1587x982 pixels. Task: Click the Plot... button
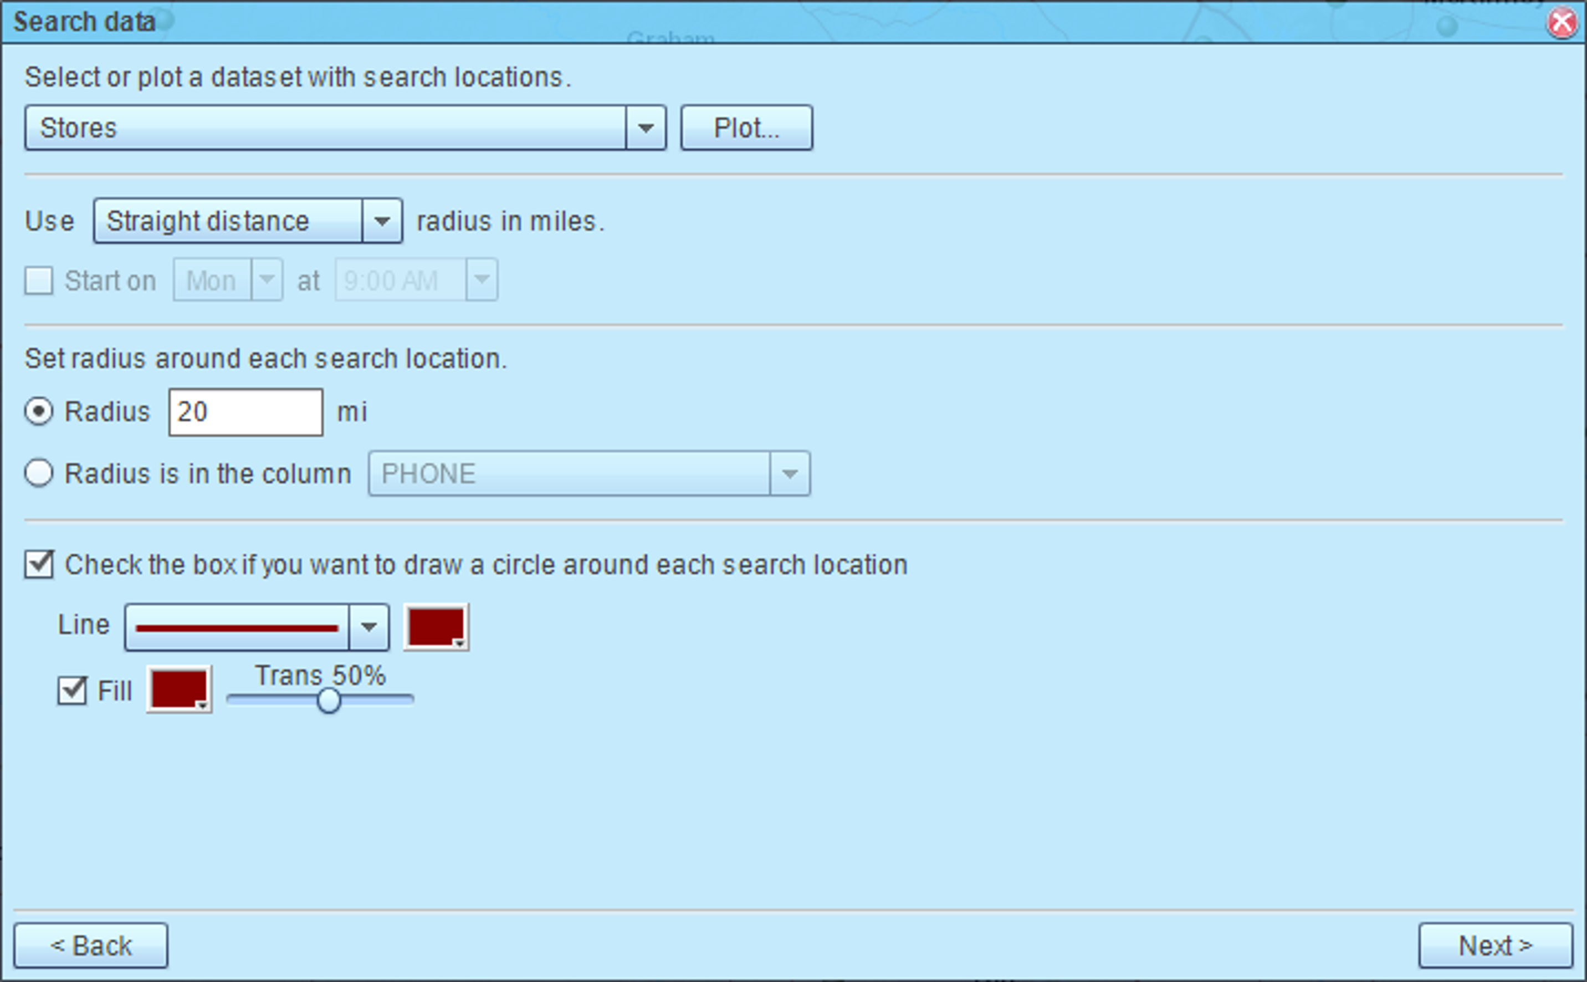pyautogui.click(x=746, y=128)
